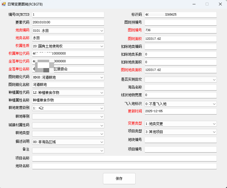Expand the empty 耕地等别 dropdown

(x=68, y=117)
